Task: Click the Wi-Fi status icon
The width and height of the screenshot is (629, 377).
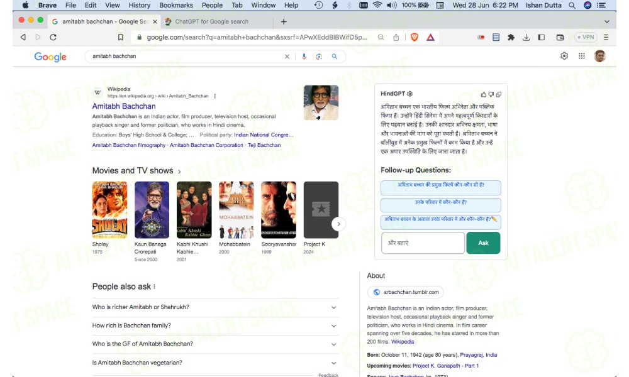Action: pos(377,5)
